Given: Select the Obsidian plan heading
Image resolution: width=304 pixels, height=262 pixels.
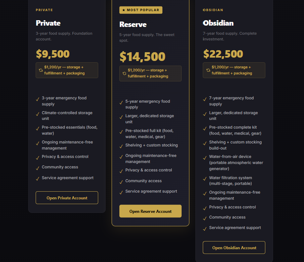Looking at the screenshot, I should [218, 23].
